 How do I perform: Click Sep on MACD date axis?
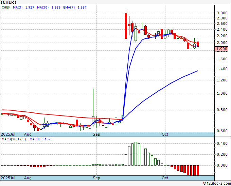point(96,178)
